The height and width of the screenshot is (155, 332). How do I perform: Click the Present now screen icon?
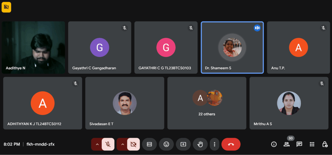[183, 144]
